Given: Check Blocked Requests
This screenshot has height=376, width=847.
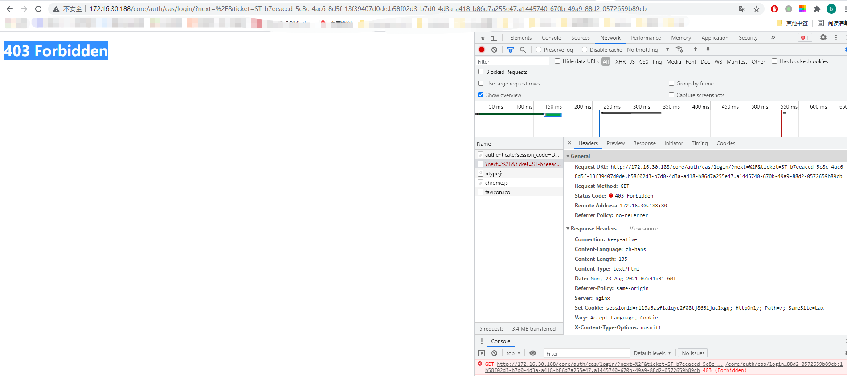Looking at the screenshot, I should (x=481, y=72).
